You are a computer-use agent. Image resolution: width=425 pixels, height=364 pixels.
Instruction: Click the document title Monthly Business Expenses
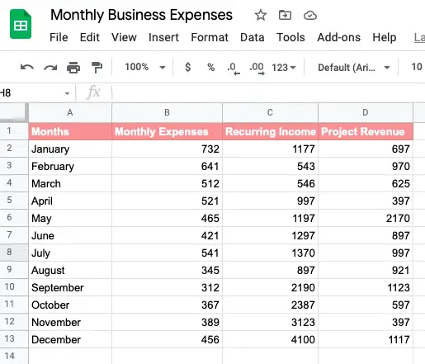[x=141, y=15]
